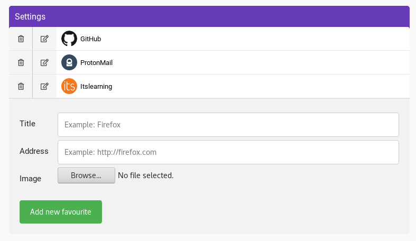This screenshot has width=416, height=241.
Task: Delete the ProtonMail favourite
Action: click(21, 62)
